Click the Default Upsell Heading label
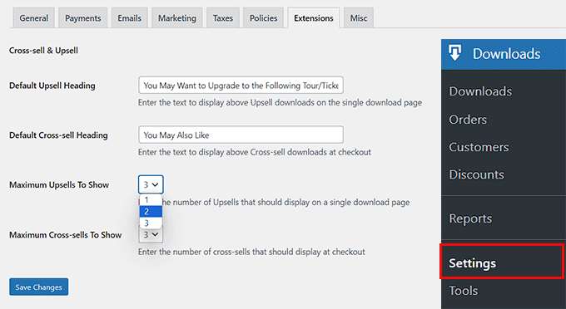Viewport: 566px width, 309px height. click(x=52, y=86)
